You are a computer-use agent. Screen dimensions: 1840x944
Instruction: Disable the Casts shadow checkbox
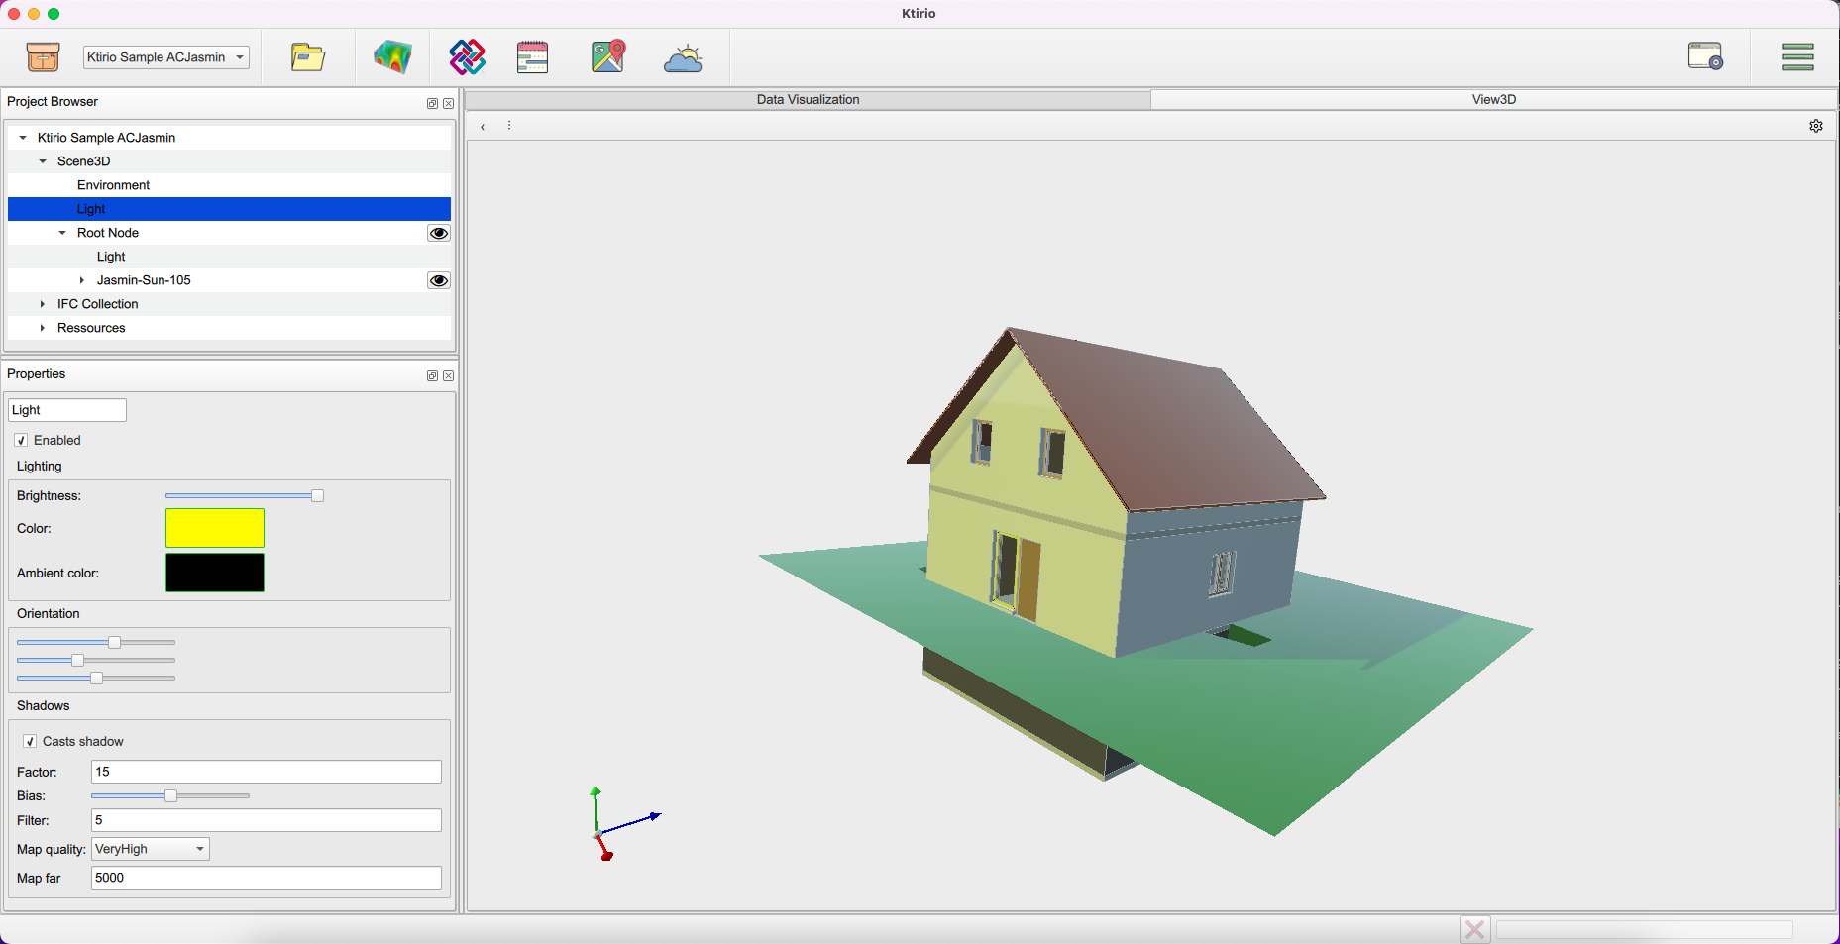[x=30, y=741]
